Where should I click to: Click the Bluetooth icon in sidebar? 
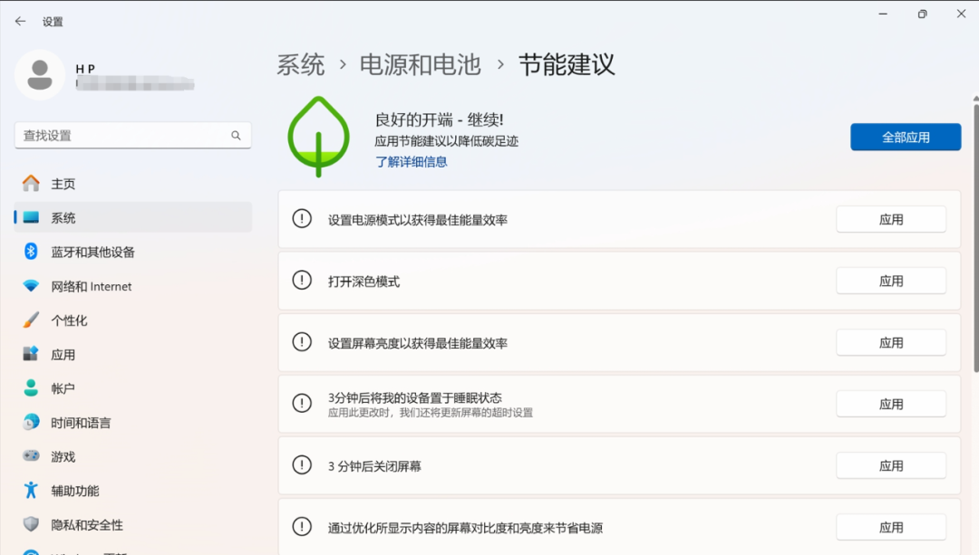tap(31, 252)
